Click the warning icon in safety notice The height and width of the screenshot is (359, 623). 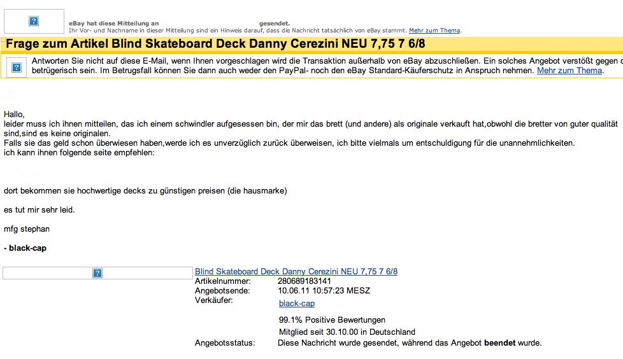(16, 66)
